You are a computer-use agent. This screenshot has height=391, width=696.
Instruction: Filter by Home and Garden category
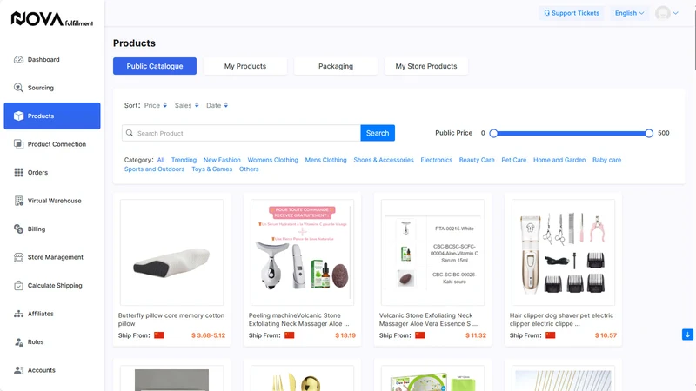pyautogui.click(x=559, y=160)
